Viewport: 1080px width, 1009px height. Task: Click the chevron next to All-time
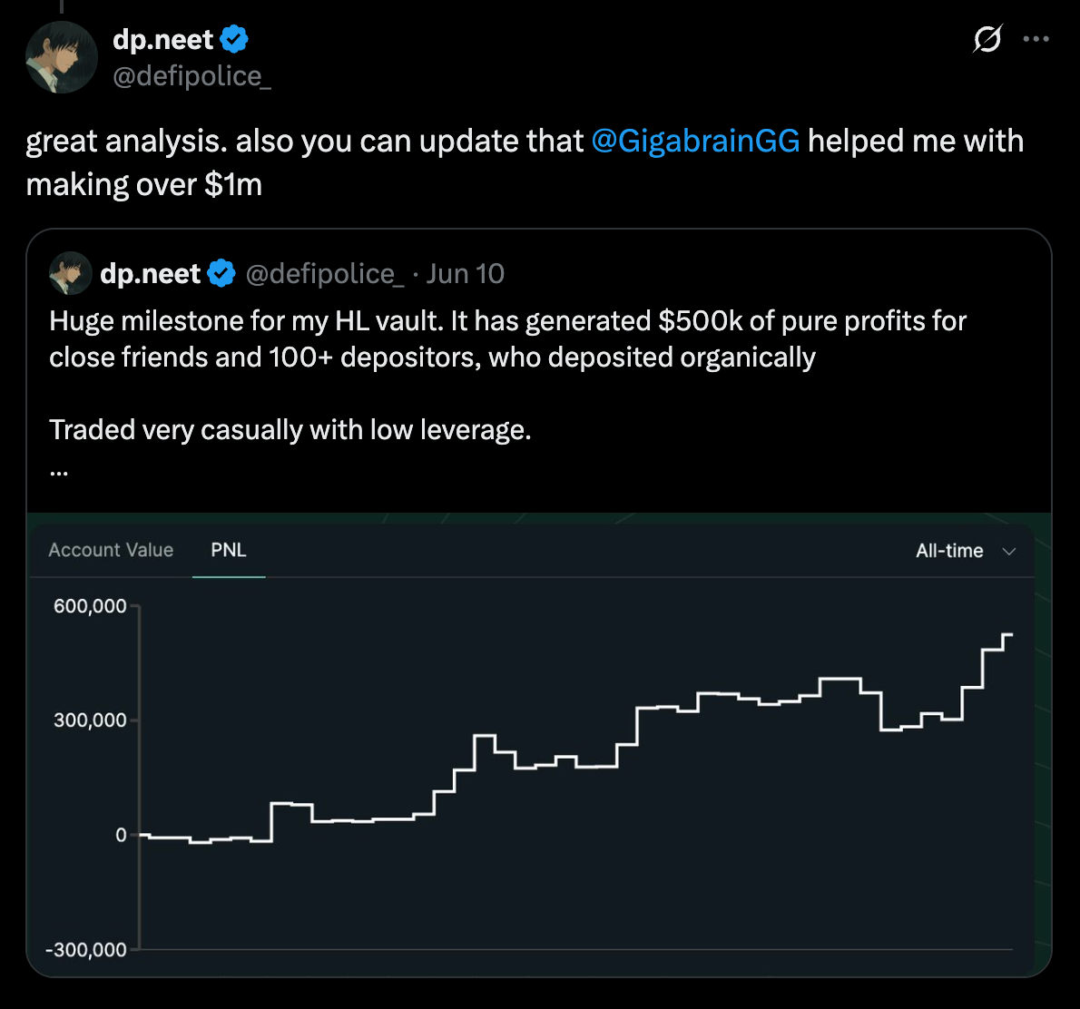point(1008,551)
